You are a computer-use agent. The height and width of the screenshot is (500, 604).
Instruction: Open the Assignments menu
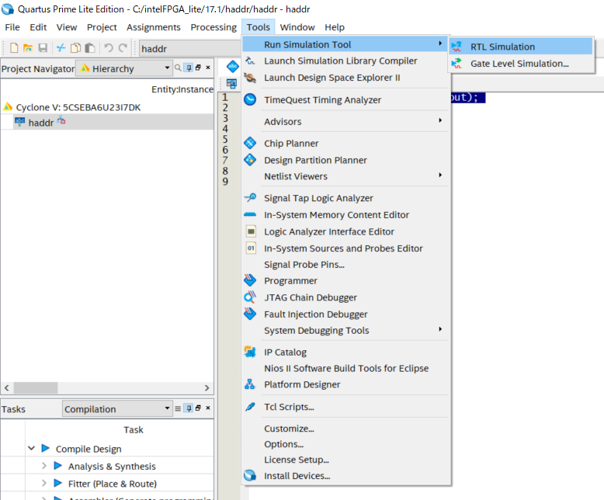point(153,27)
